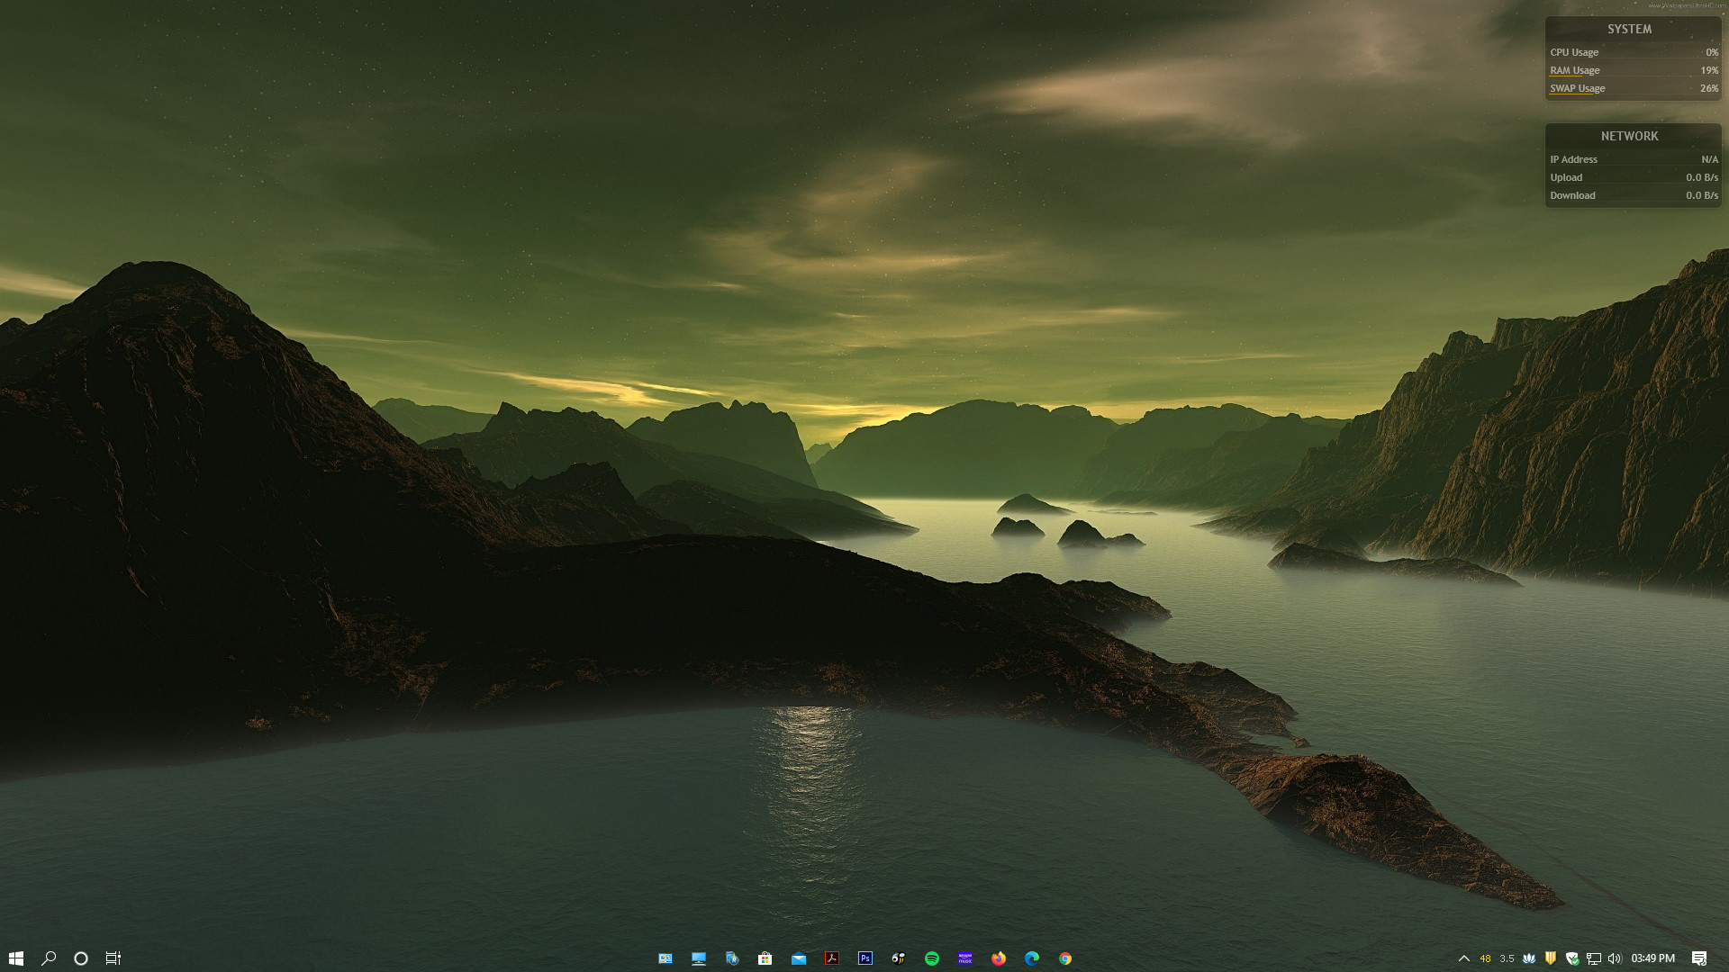The height and width of the screenshot is (972, 1729).
Task: Open Cortana circle icon on taskbar
Action: click(81, 958)
